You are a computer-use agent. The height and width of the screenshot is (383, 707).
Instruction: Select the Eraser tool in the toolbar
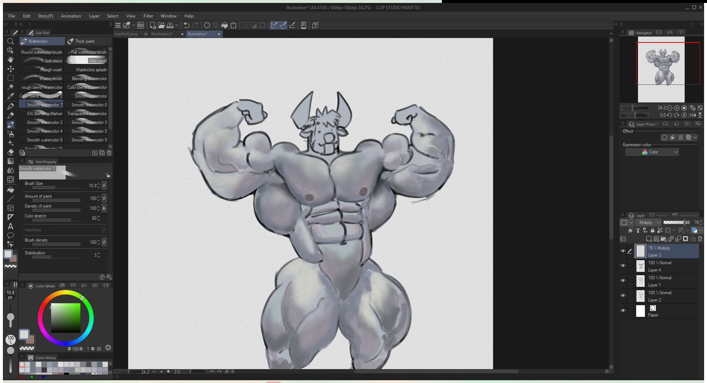[11, 152]
